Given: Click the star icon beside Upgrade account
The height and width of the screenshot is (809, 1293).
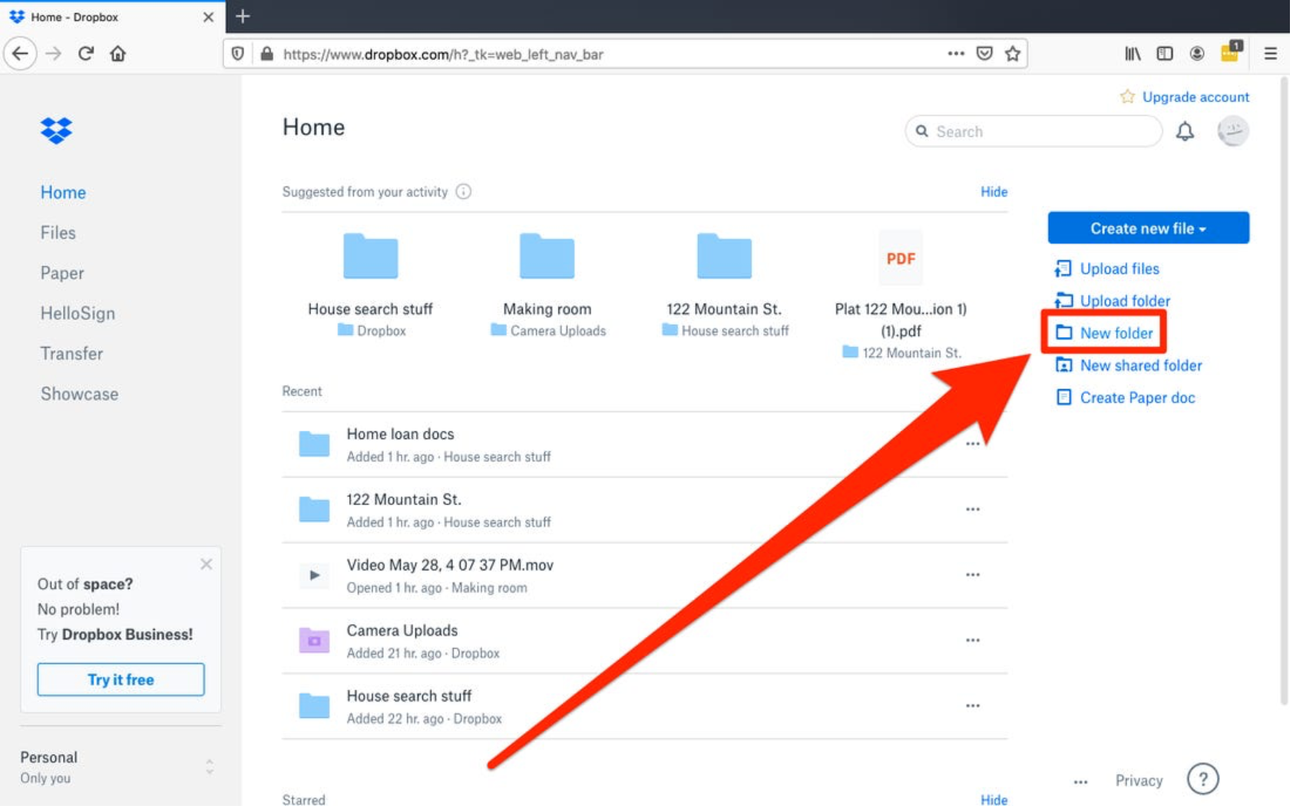Looking at the screenshot, I should click(x=1127, y=97).
